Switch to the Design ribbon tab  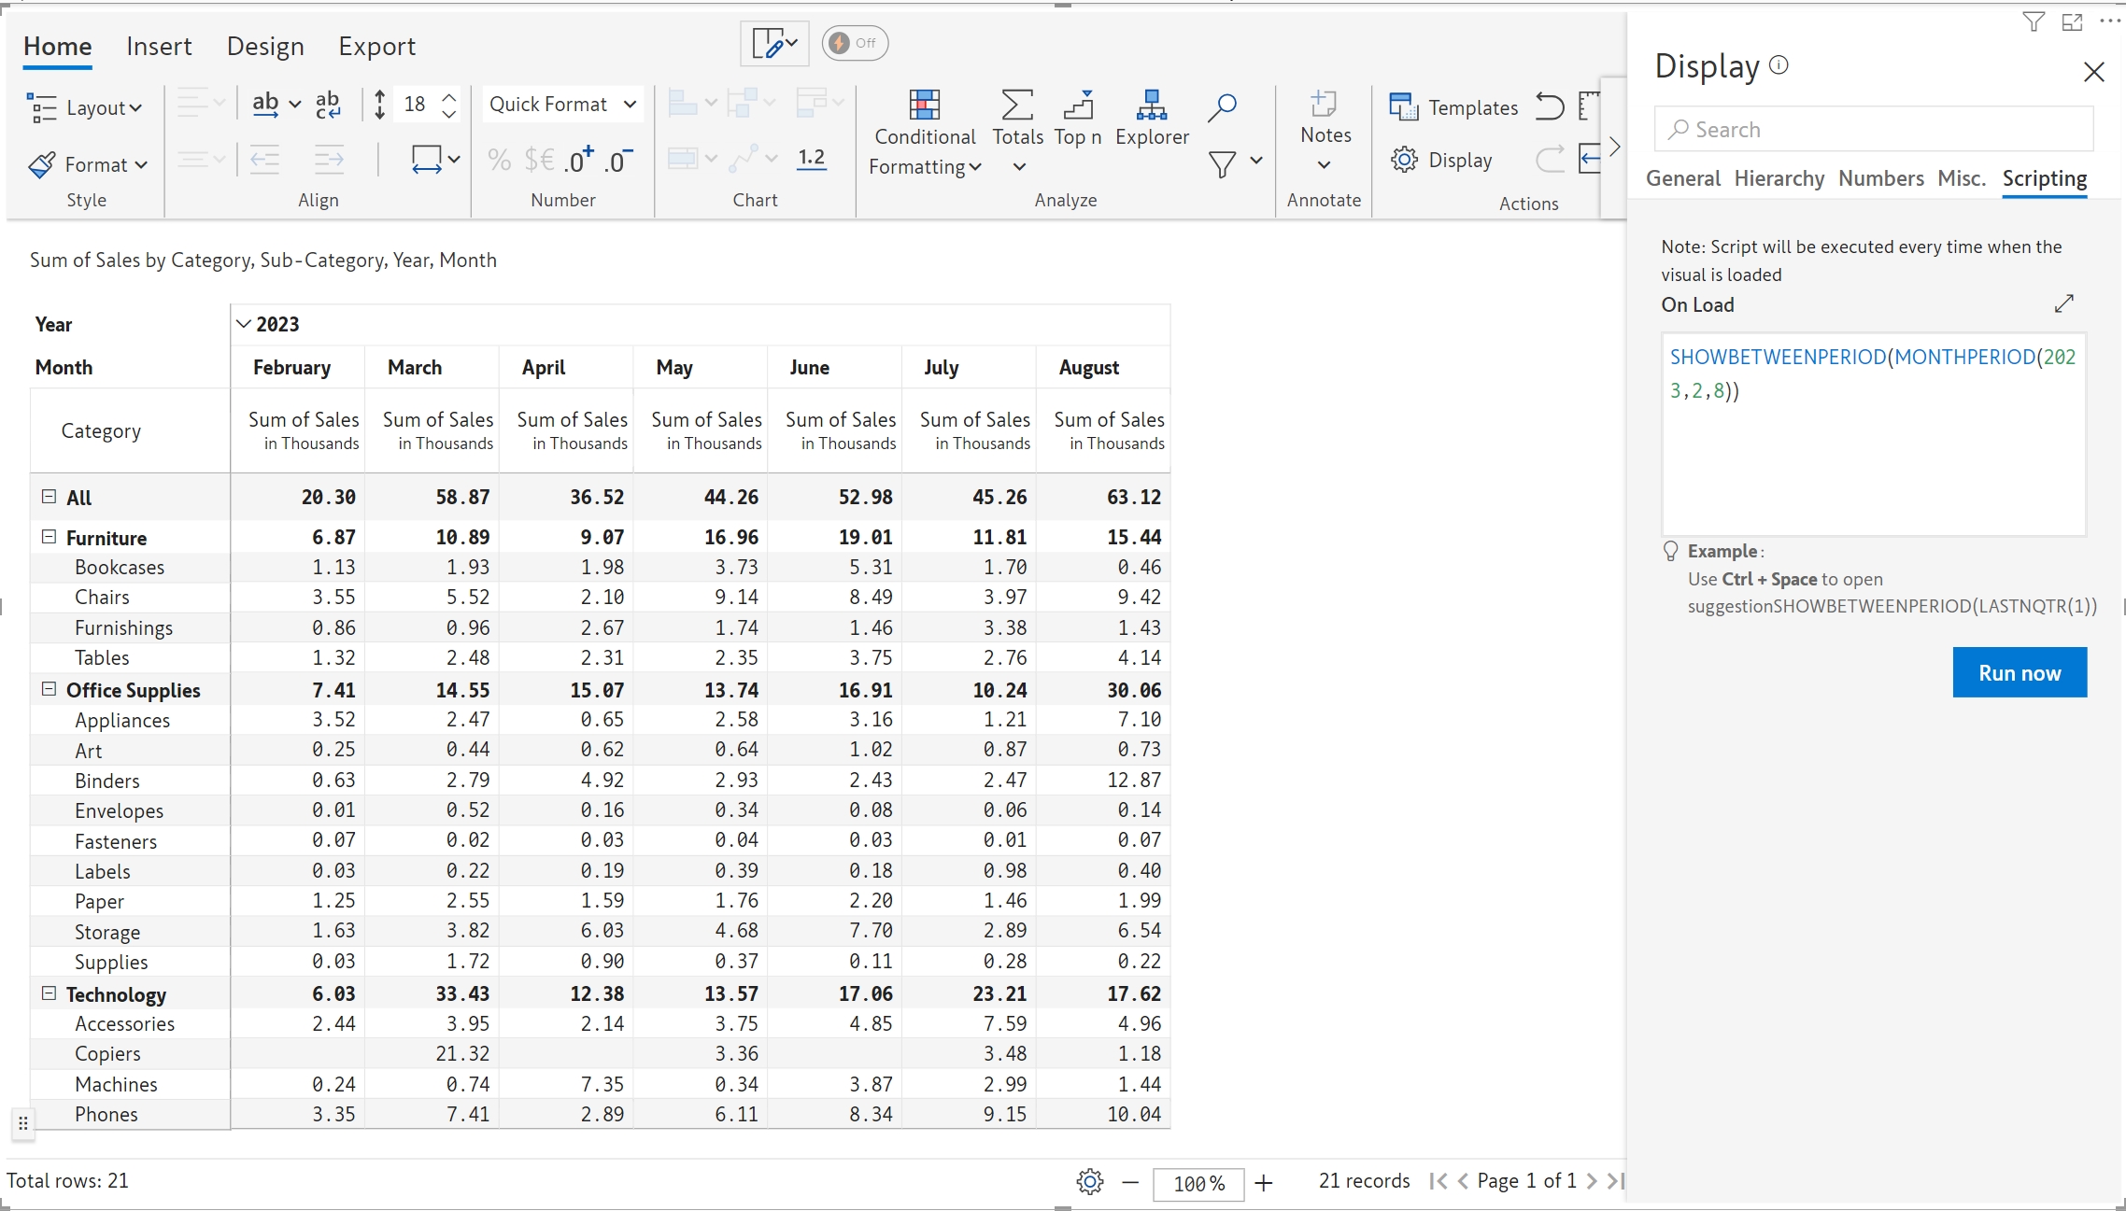(x=265, y=47)
